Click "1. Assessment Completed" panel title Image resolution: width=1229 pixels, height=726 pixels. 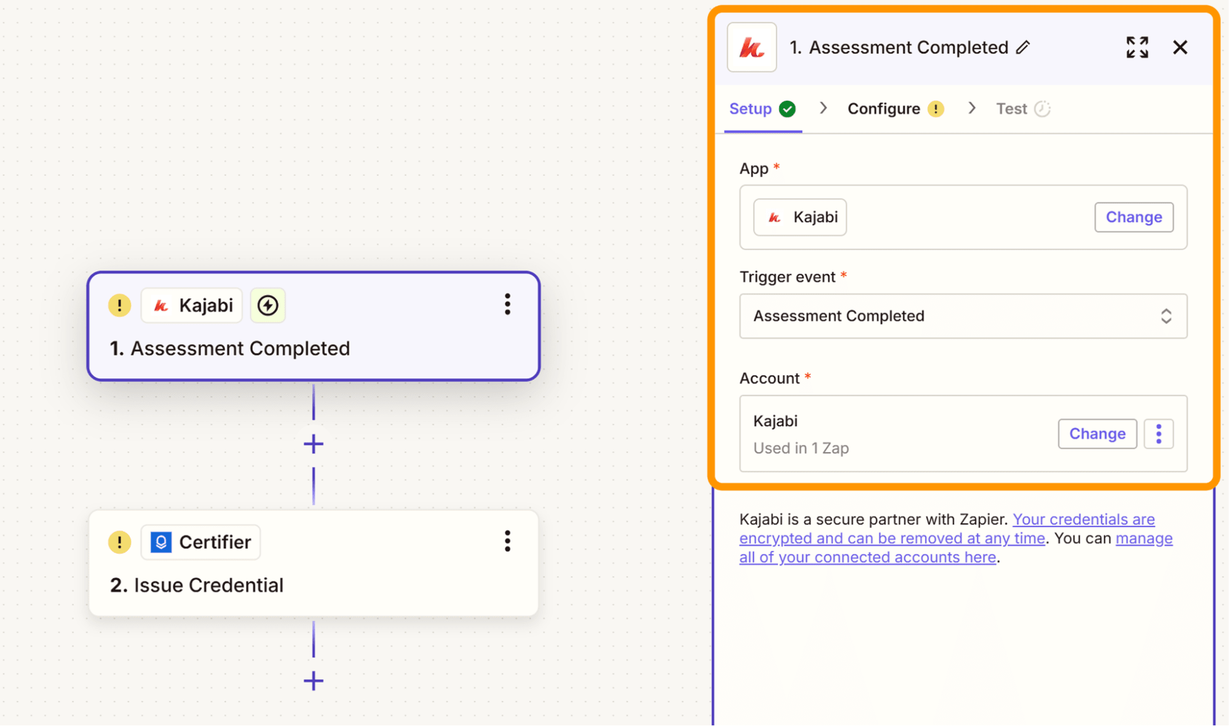coord(899,47)
